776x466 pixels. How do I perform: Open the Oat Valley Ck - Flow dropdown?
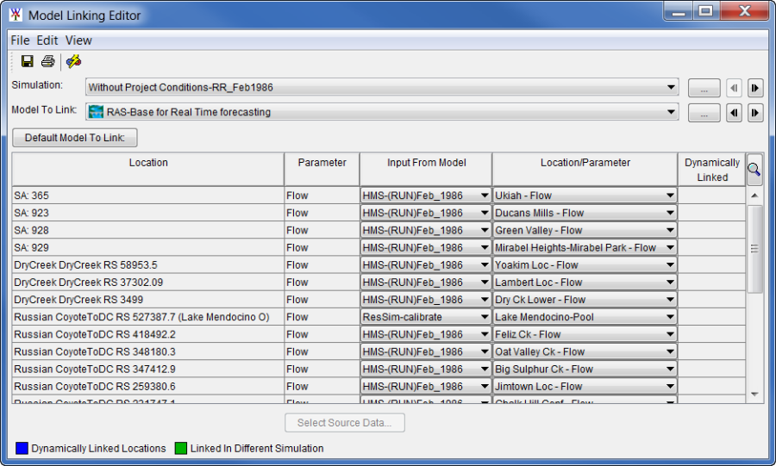coord(585,351)
